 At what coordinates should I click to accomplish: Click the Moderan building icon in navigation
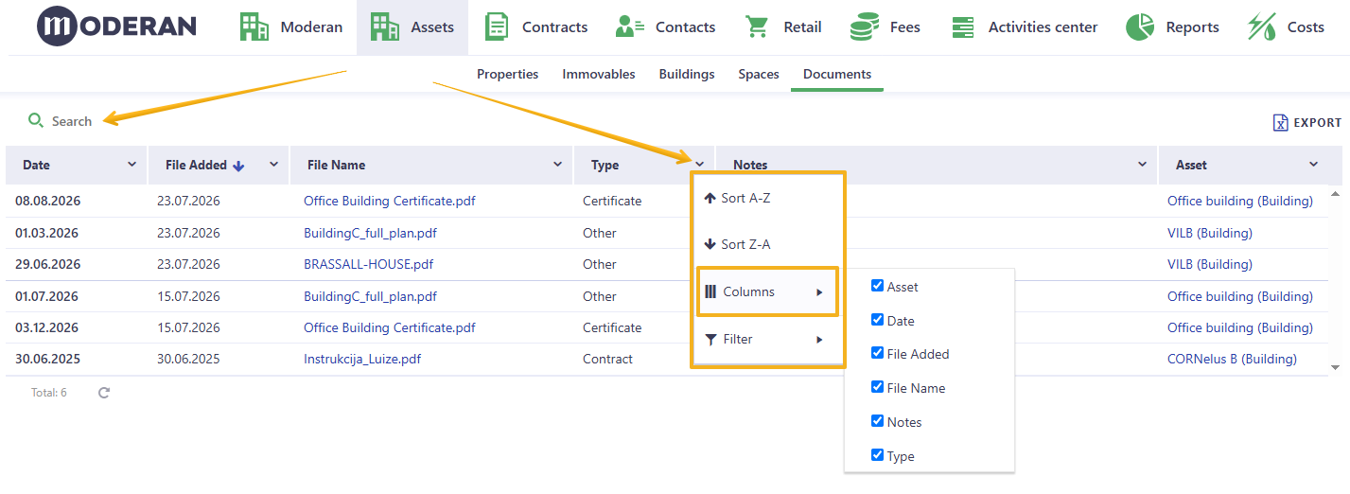(254, 26)
